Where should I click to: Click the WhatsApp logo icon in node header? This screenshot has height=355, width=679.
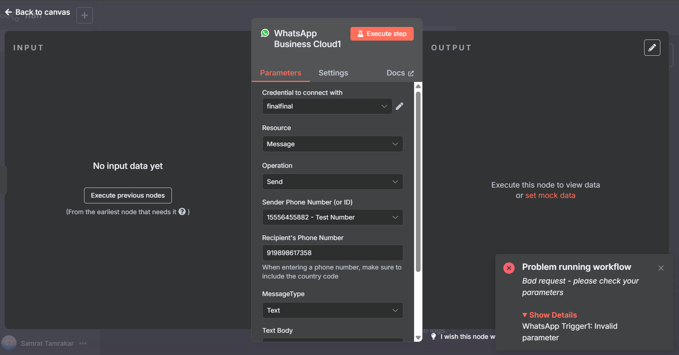(x=265, y=33)
